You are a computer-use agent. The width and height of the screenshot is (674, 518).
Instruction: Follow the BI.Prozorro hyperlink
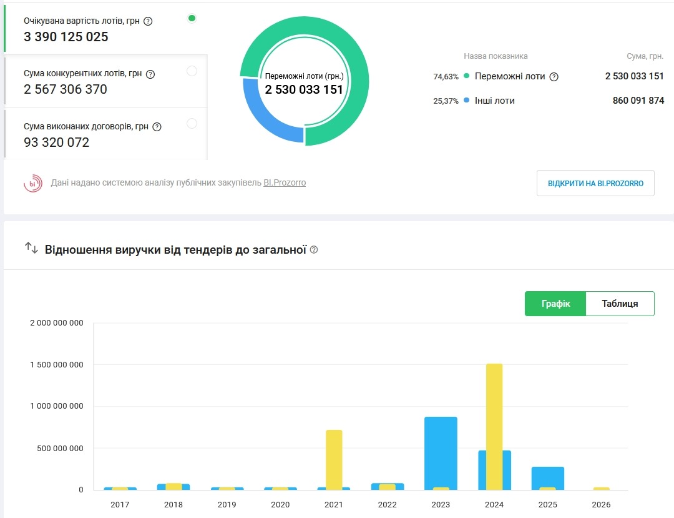pos(285,182)
